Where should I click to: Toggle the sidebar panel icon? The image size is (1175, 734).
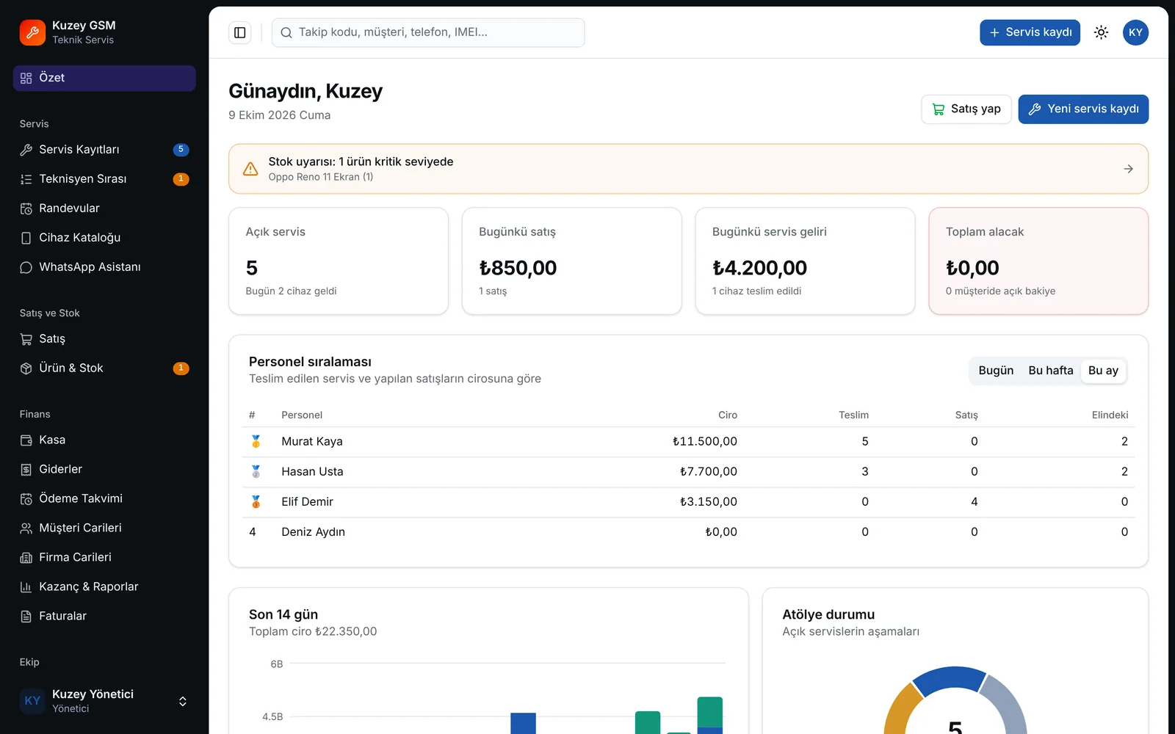(x=239, y=32)
